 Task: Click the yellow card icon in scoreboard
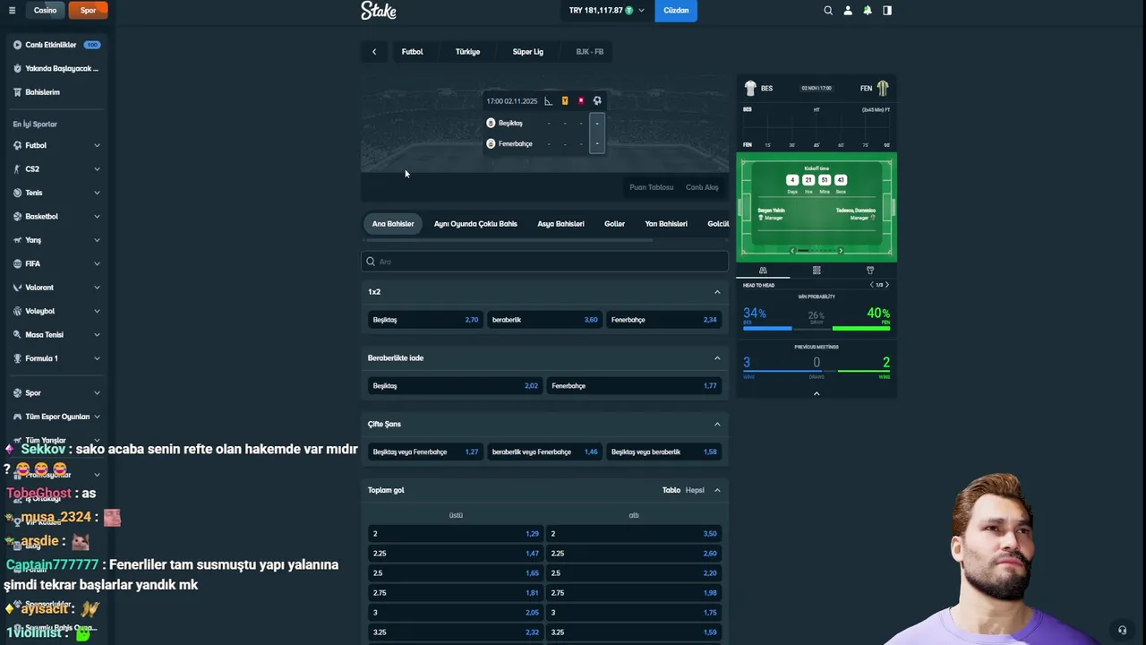pos(565,101)
